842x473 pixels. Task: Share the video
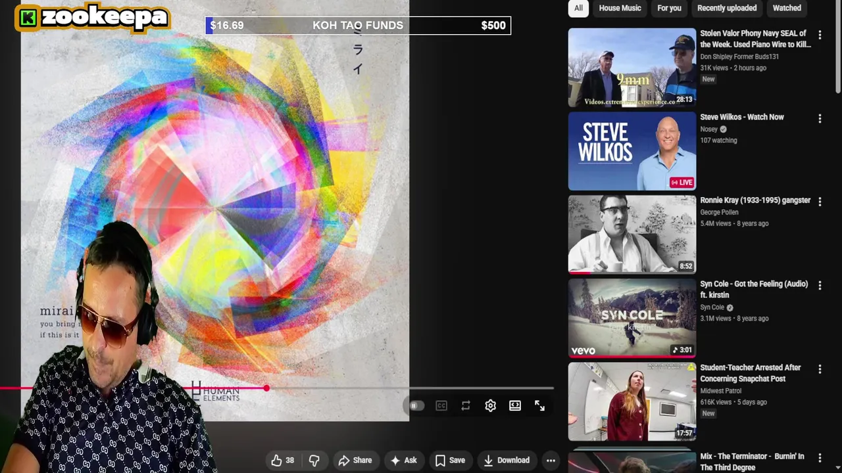(355, 461)
